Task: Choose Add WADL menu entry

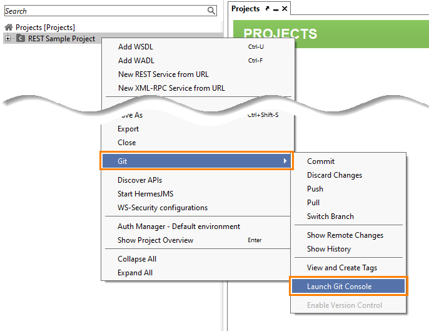Action: click(135, 61)
